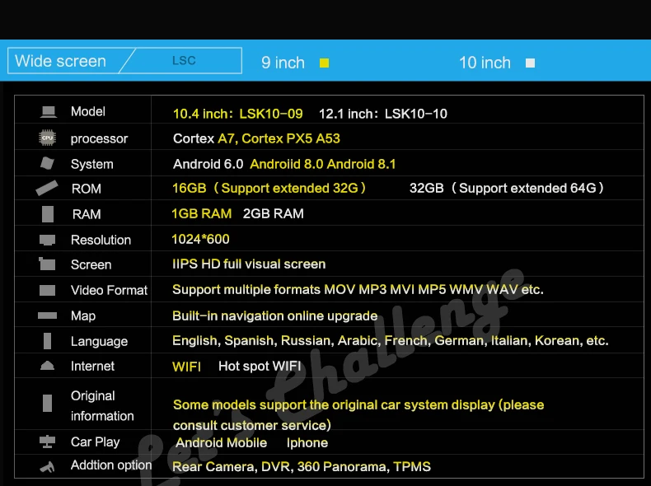This screenshot has width=651, height=486.
Task: Click the Screen row label
Action: (x=91, y=264)
